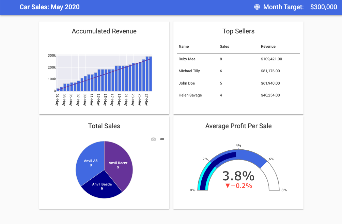
Task: Click the $300,000 month target value
Action: tap(323, 7)
